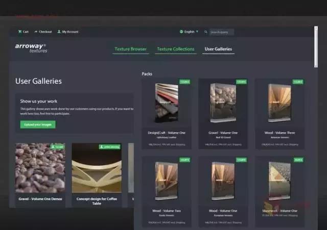Open Wood - Volume Two pack box
The image size is (327, 230).
click(167, 181)
